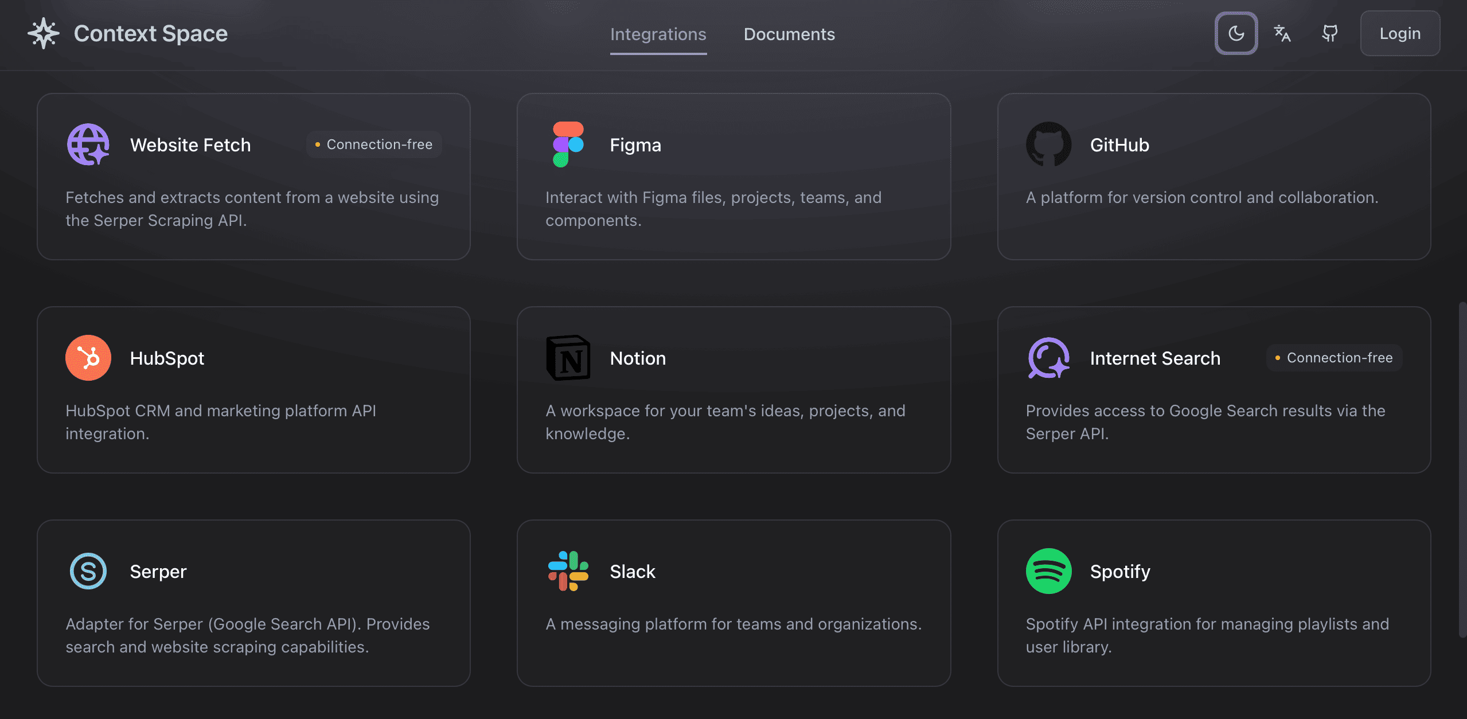Viewport: 1467px width, 719px height.
Task: Click 'Interact with Figma files' description
Action: [x=713, y=209]
